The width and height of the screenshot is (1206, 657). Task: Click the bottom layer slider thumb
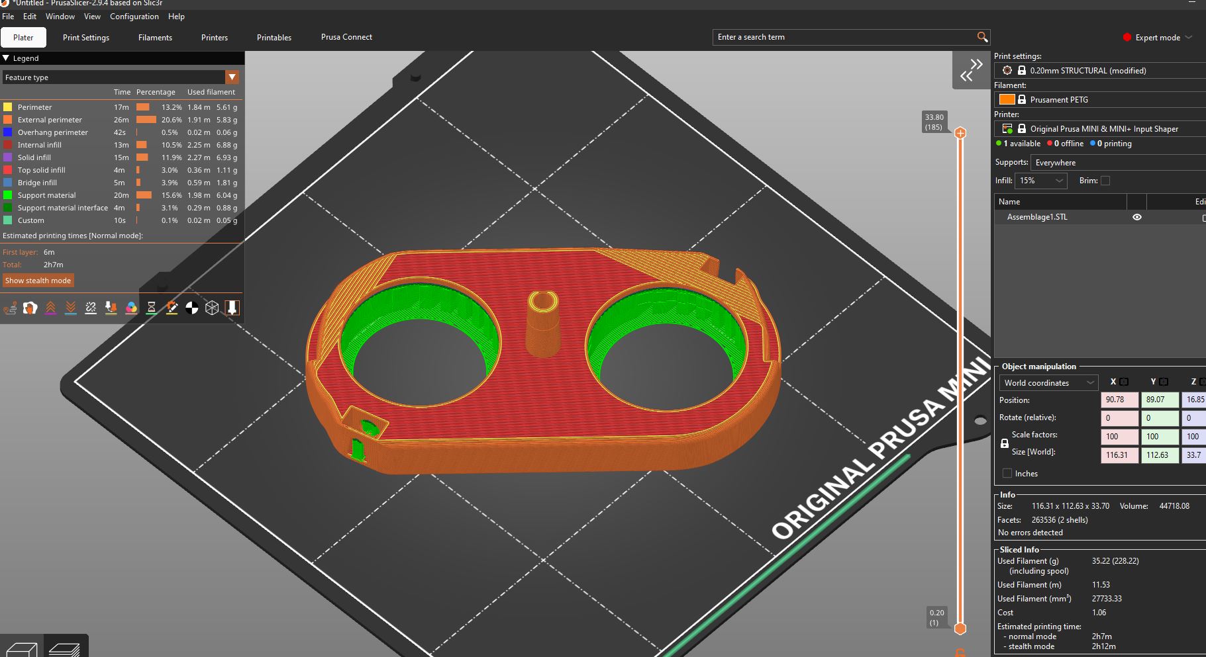960,629
